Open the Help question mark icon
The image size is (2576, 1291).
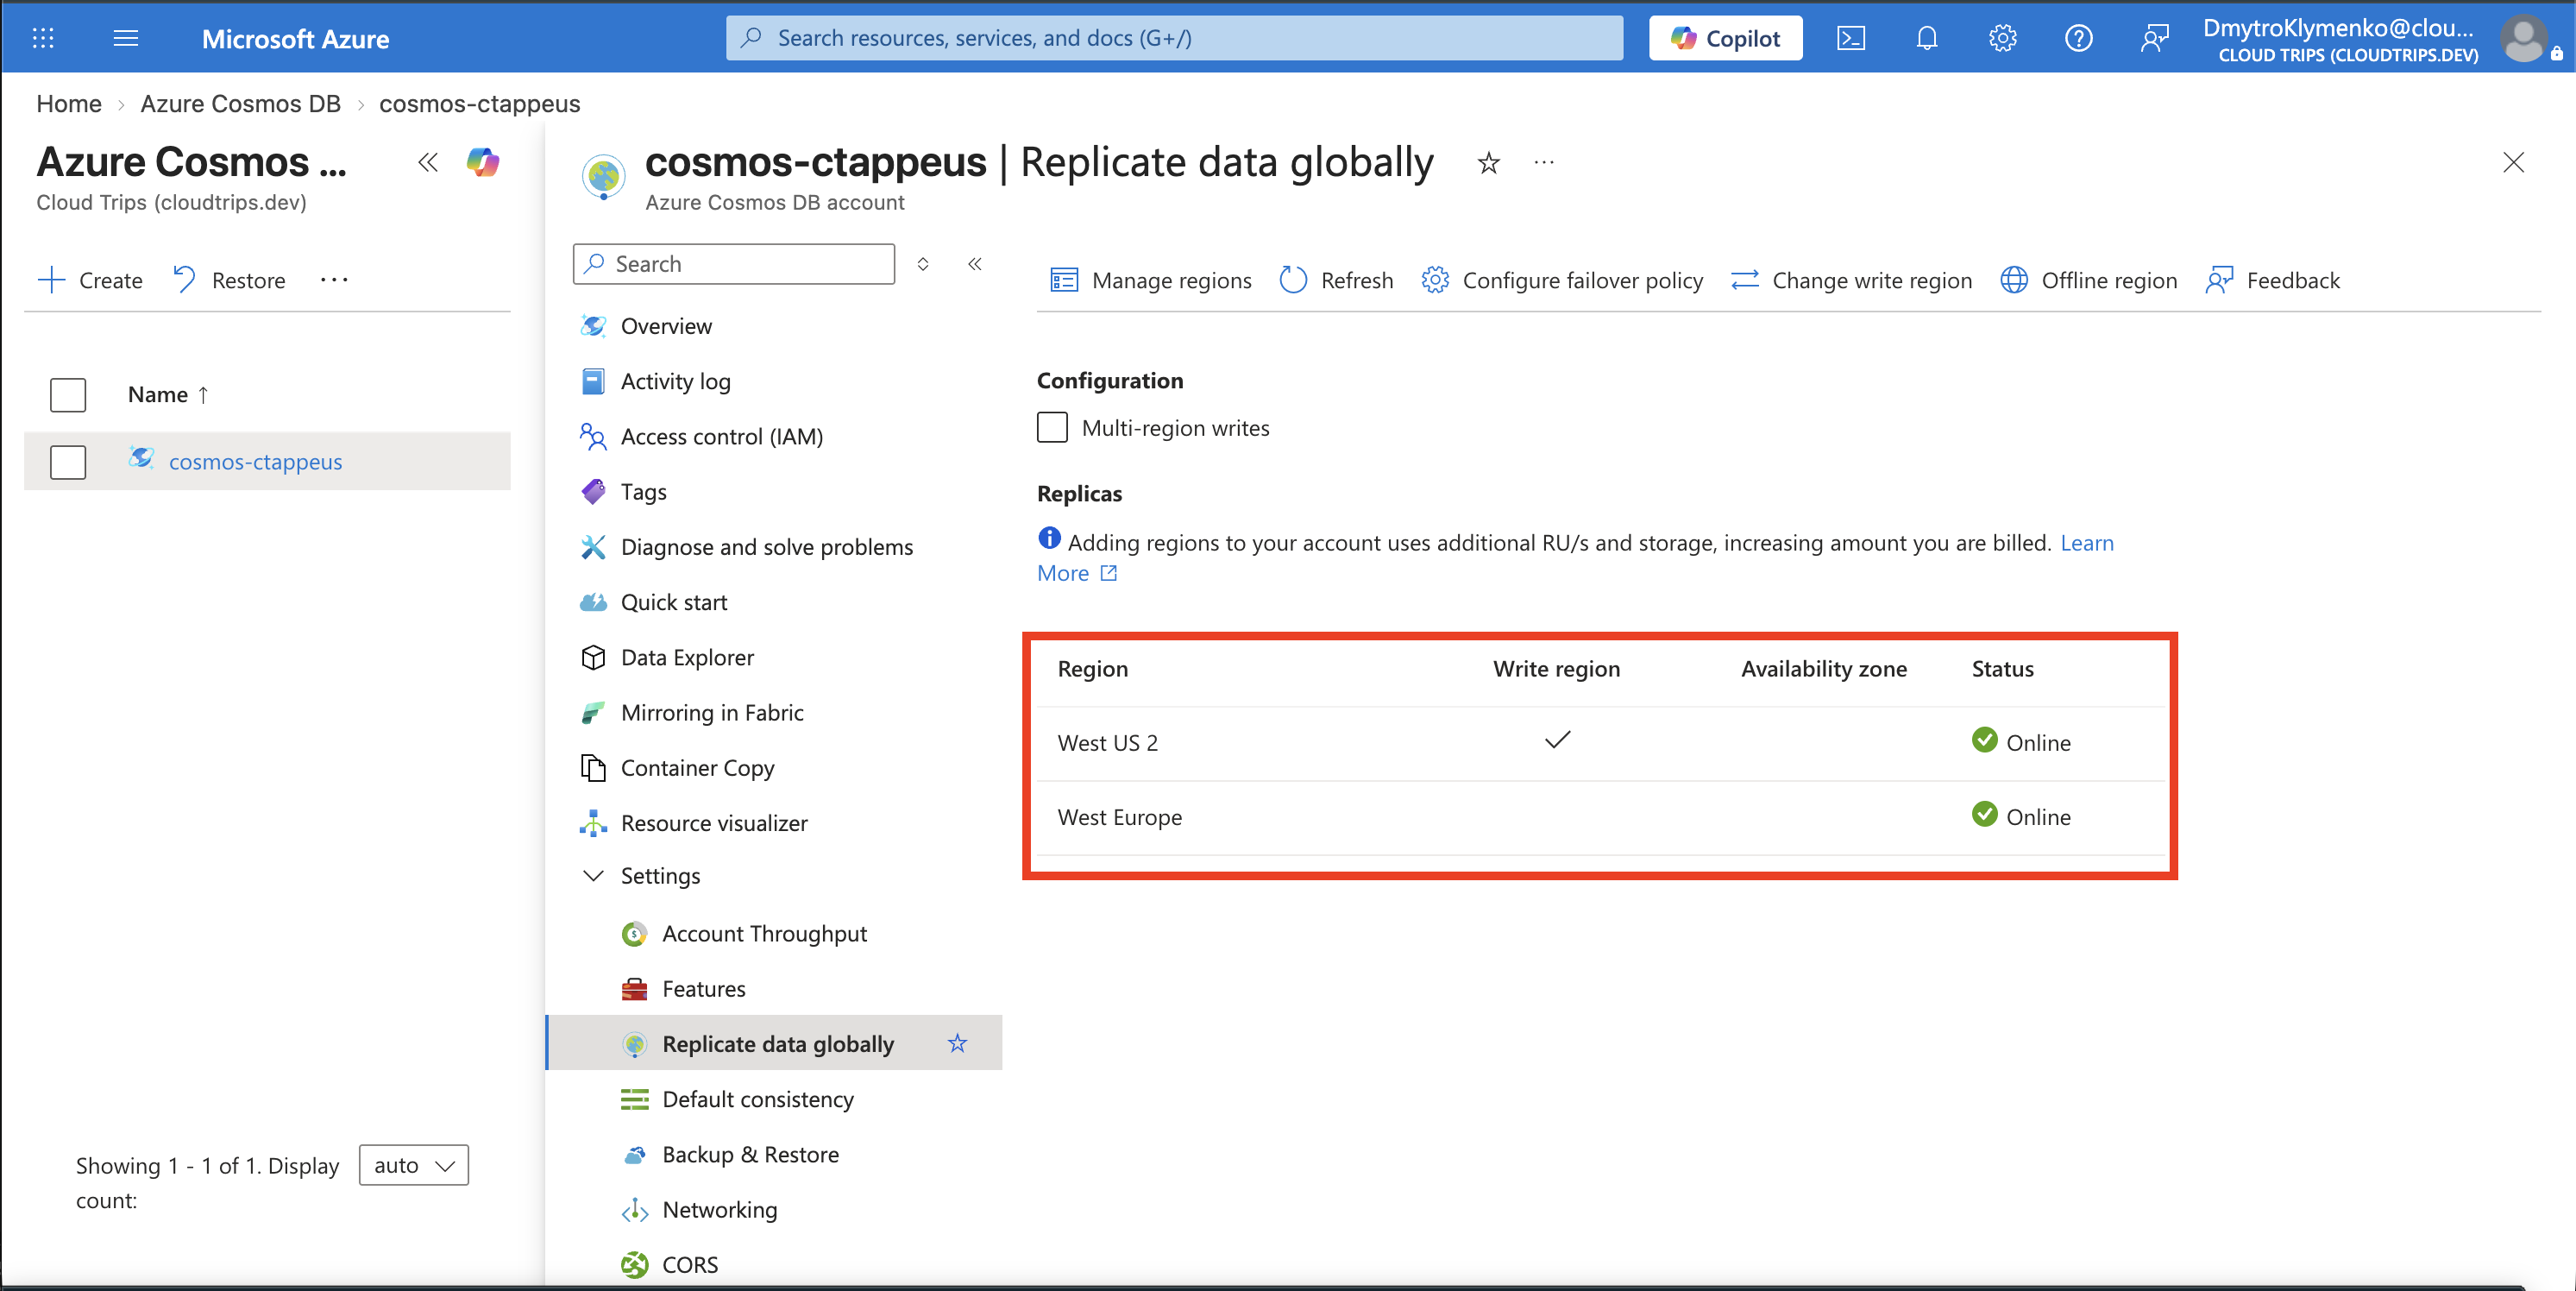point(2079,38)
